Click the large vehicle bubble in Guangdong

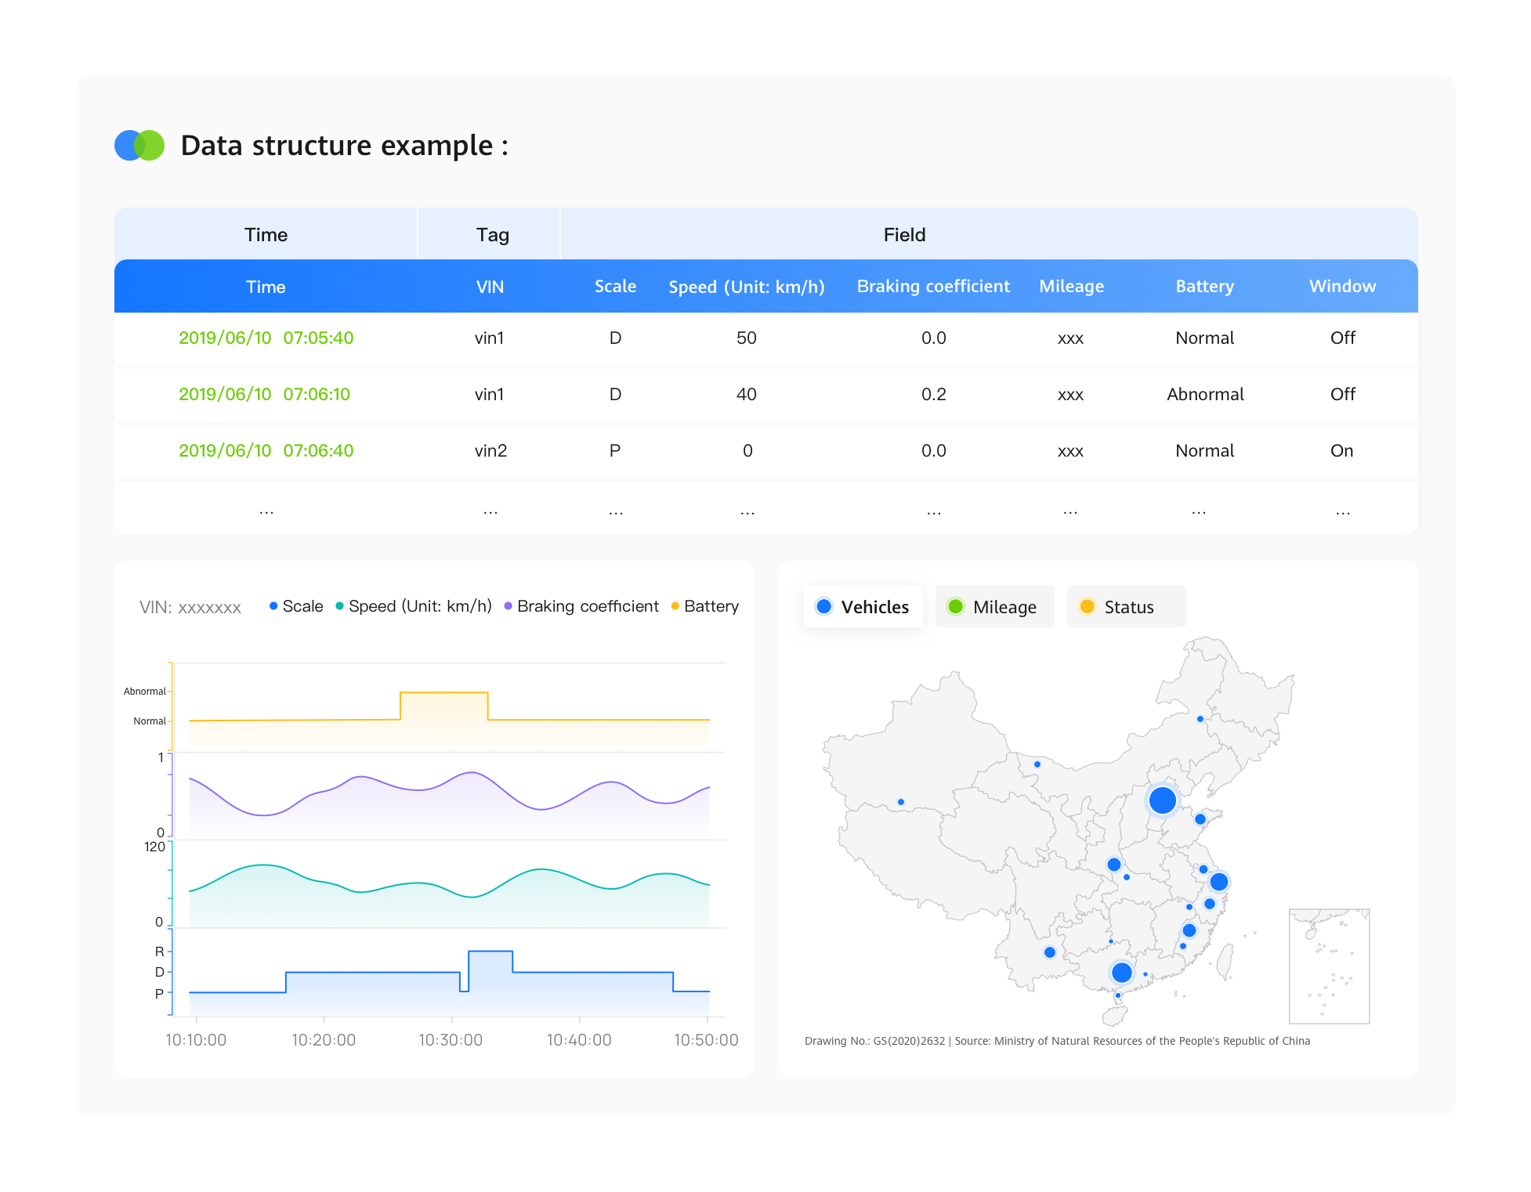pyautogui.click(x=1122, y=973)
